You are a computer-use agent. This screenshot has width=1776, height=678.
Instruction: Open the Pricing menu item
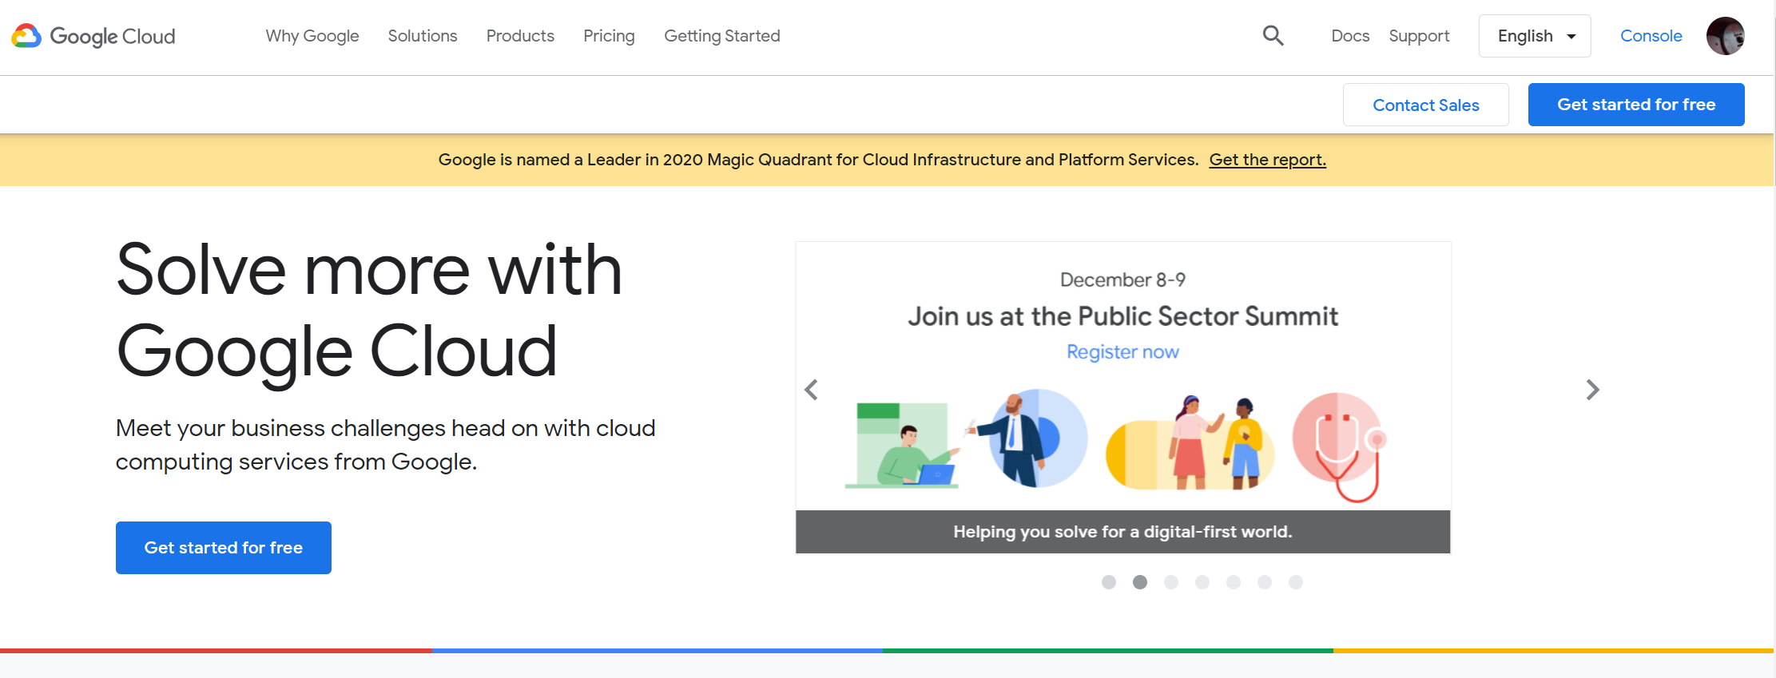click(x=609, y=36)
